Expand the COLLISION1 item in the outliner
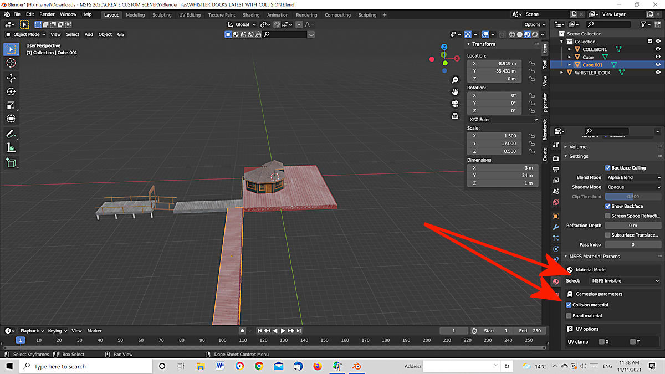 click(568, 49)
